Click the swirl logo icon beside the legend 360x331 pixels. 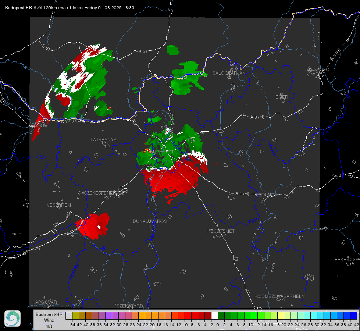click(x=13, y=318)
